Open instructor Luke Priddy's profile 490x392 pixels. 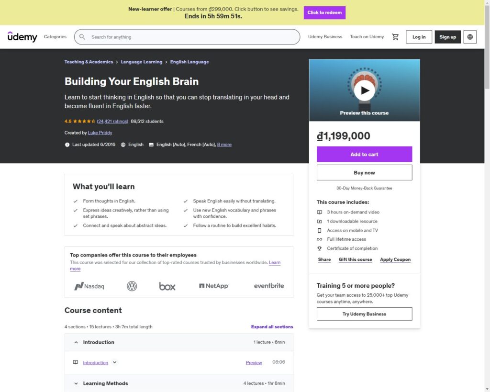100,133
